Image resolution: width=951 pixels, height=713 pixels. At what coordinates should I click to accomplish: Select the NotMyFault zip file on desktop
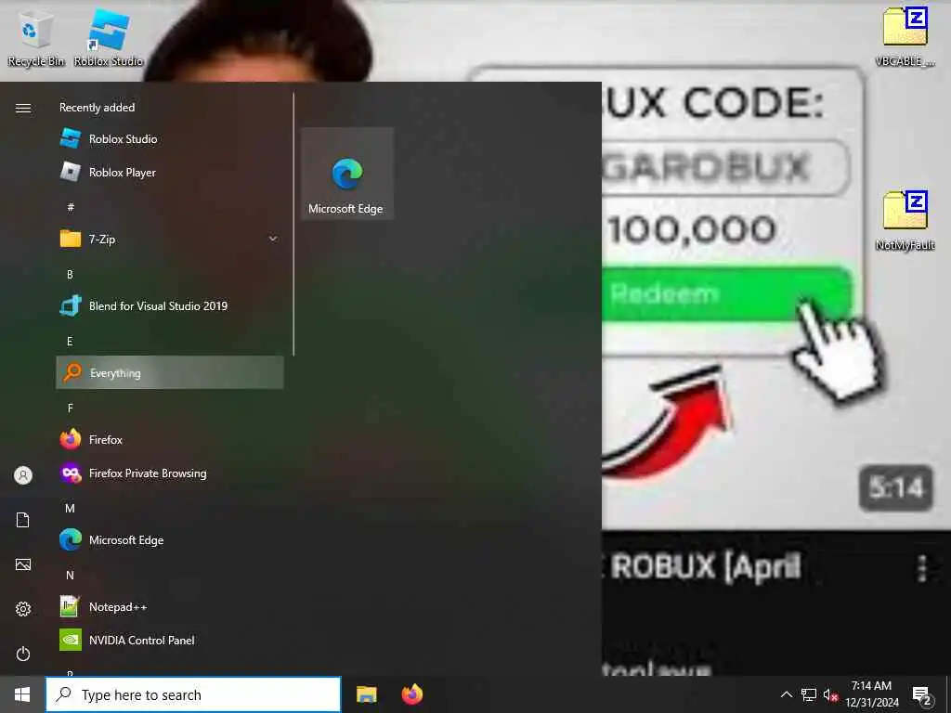tap(905, 220)
